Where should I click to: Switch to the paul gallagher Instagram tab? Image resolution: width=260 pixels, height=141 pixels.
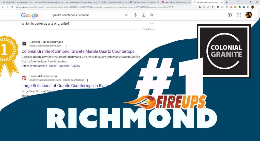coord(176,2)
